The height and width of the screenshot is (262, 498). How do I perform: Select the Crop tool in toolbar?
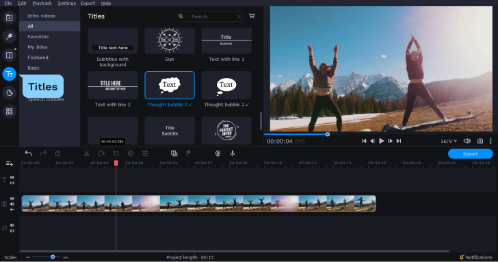point(116,153)
